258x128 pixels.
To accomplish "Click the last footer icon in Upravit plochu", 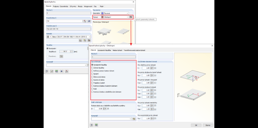I will coord(67,71).
